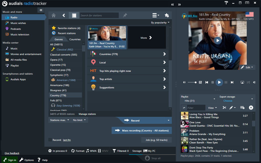Enable the Record last.fm checkbox
The image size is (261, 163).
coord(50,140)
